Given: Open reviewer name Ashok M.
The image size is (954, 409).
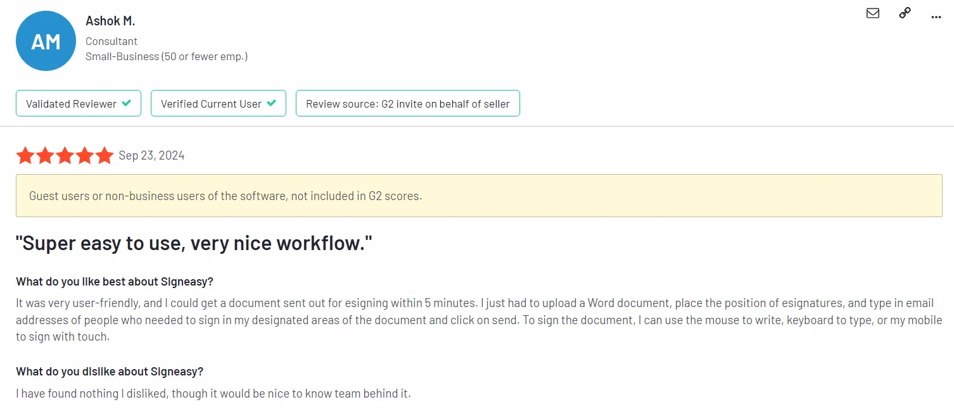Looking at the screenshot, I should point(110,21).
